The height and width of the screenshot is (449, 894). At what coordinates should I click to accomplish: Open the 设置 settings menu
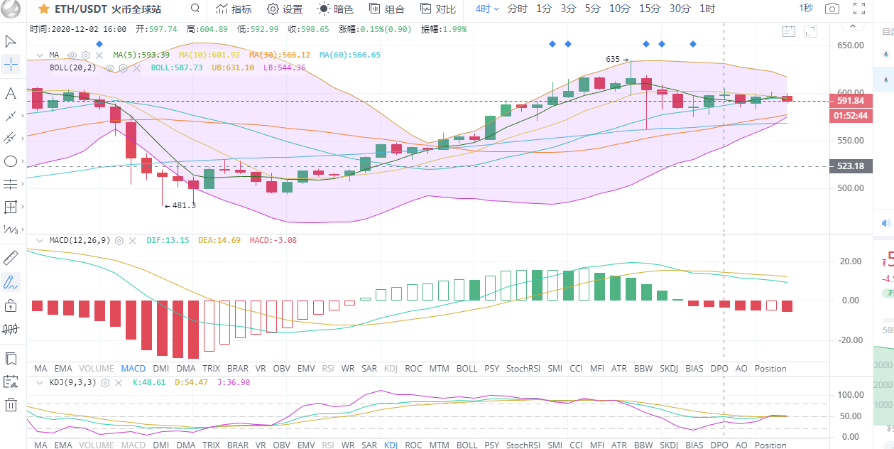click(x=284, y=9)
